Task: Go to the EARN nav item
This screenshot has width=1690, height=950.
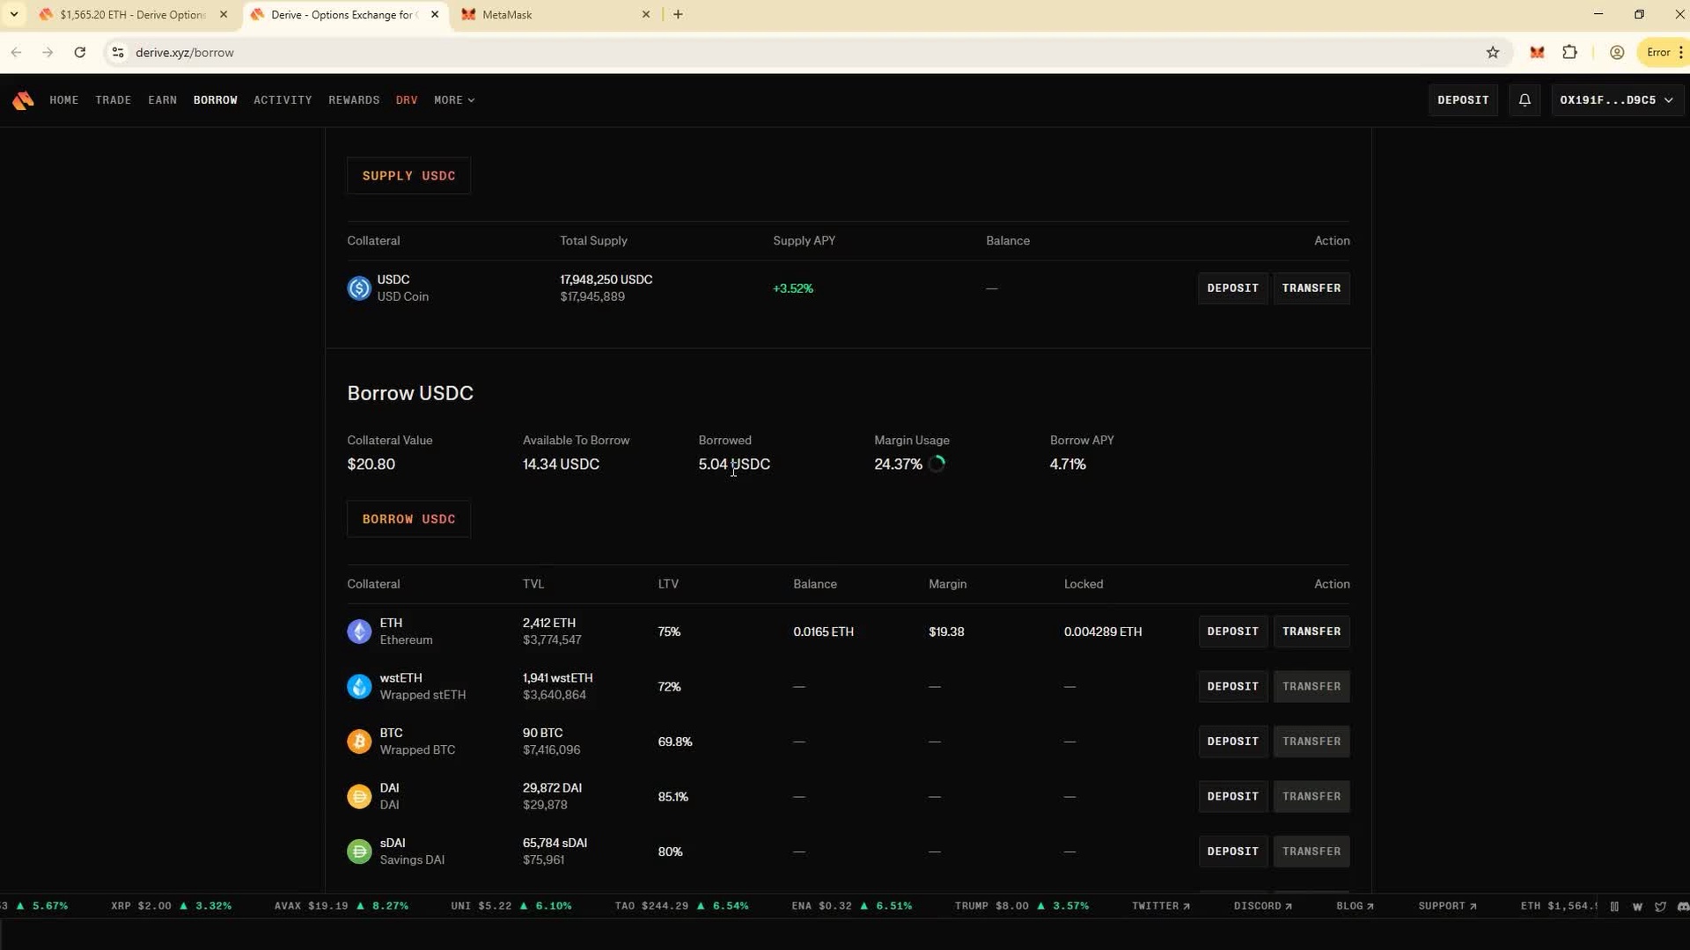Action: click(162, 100)
